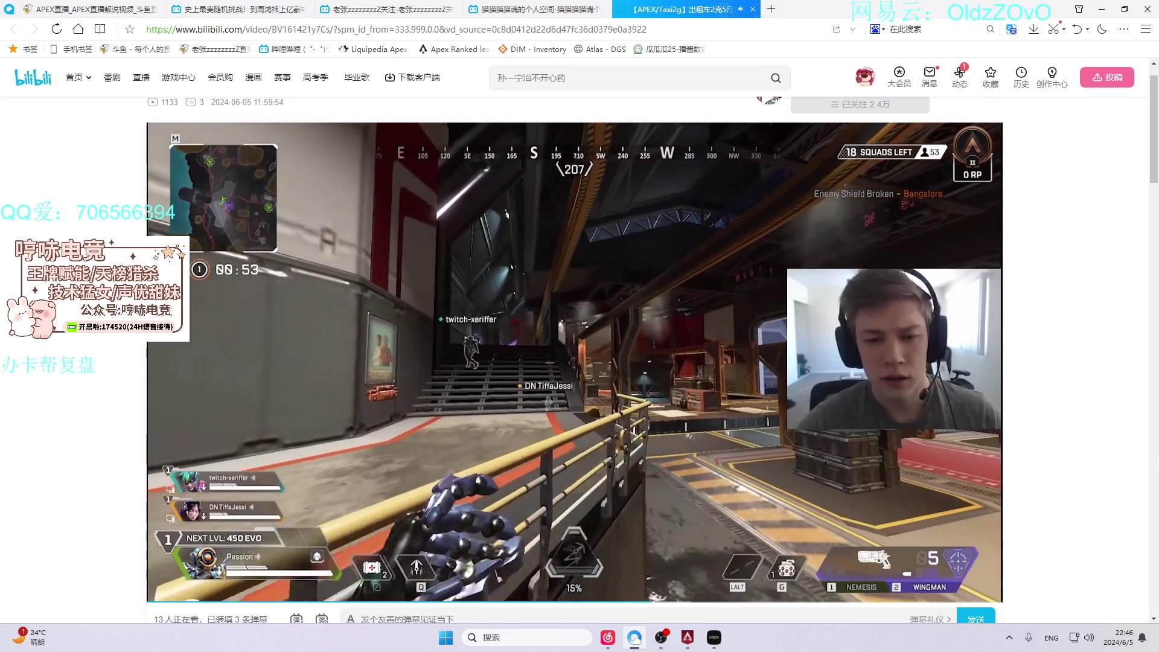
Task: Open the DIM - Inventory bookmark
Action: 532,49
